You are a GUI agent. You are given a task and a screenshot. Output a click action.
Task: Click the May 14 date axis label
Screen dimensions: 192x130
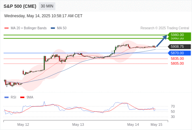(x=133, y=124)
